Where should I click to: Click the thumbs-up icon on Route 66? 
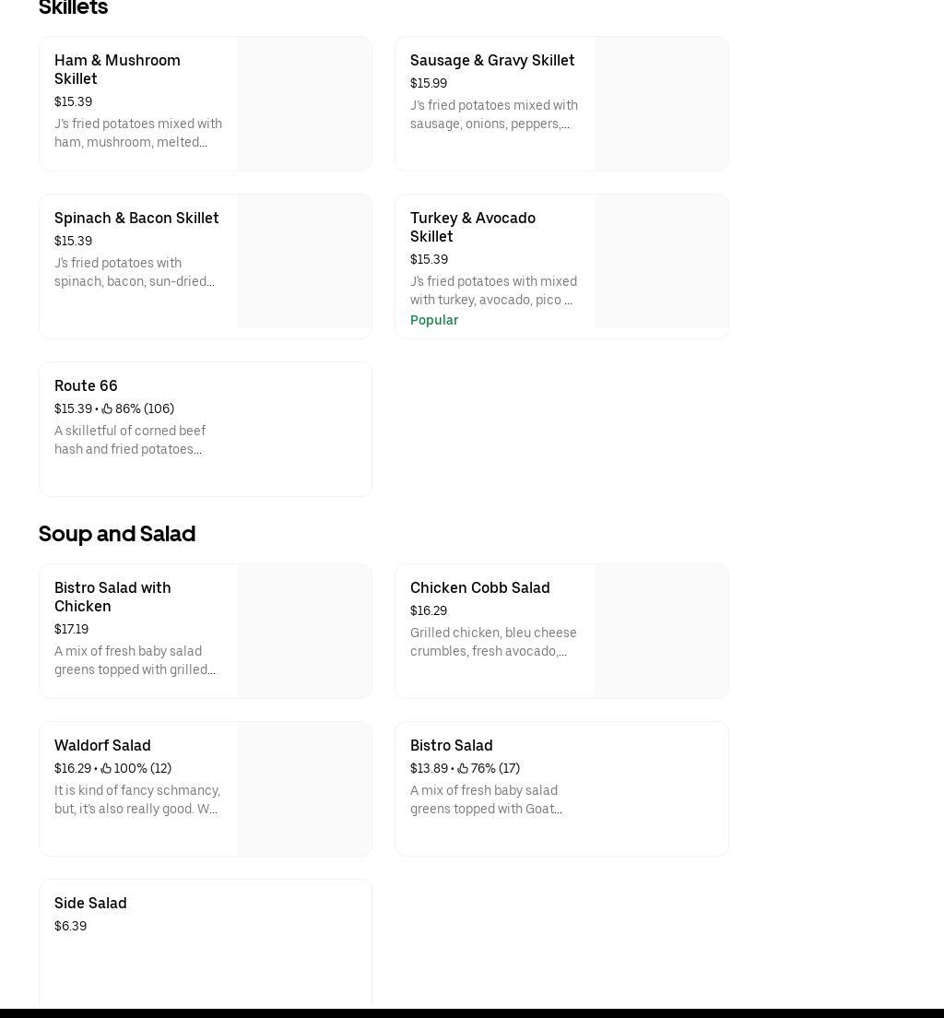(x=107, y=408)
